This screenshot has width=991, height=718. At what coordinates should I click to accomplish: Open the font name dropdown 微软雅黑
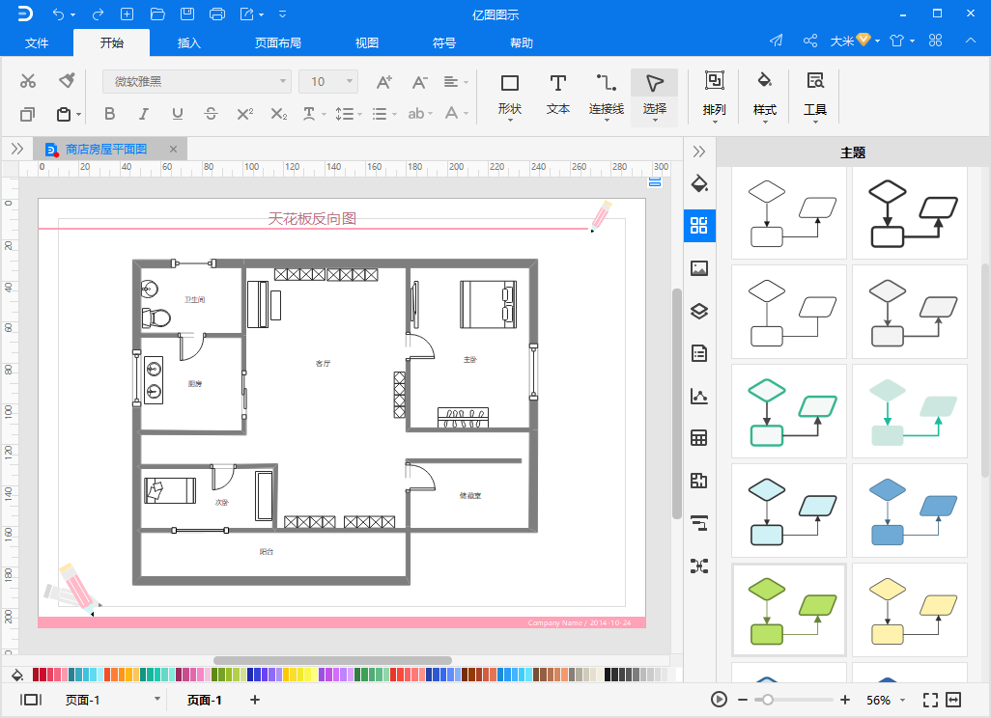coord(196,81)
